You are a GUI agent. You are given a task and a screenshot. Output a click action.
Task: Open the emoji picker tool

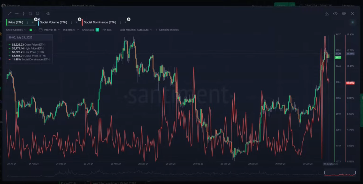[x=37, y=13]
